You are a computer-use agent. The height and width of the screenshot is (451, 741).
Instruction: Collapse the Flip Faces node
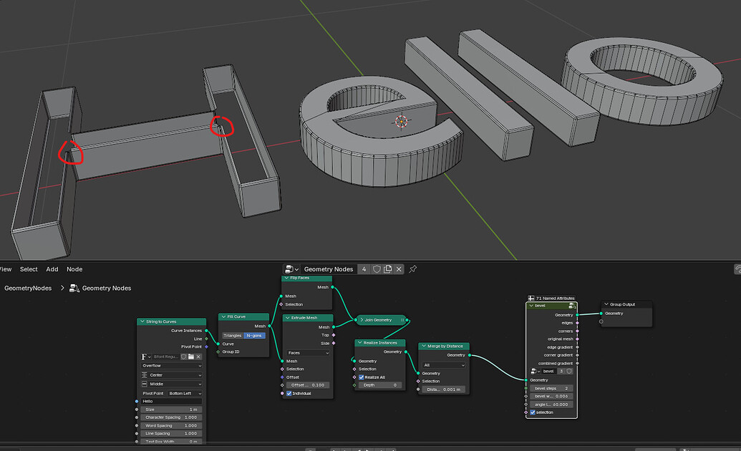tap(286, 278)
